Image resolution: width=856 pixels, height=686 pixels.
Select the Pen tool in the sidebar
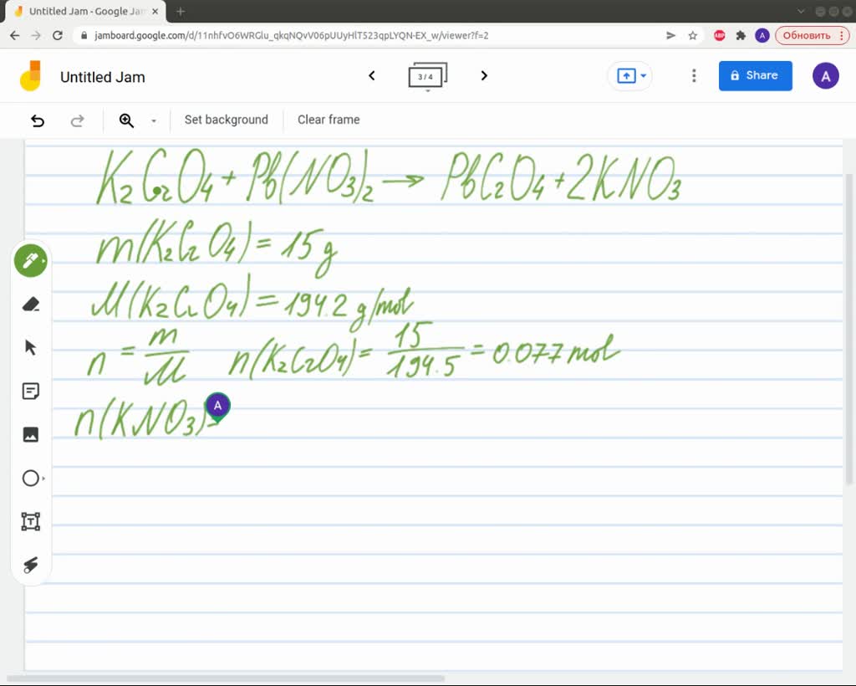coord(30,260)
